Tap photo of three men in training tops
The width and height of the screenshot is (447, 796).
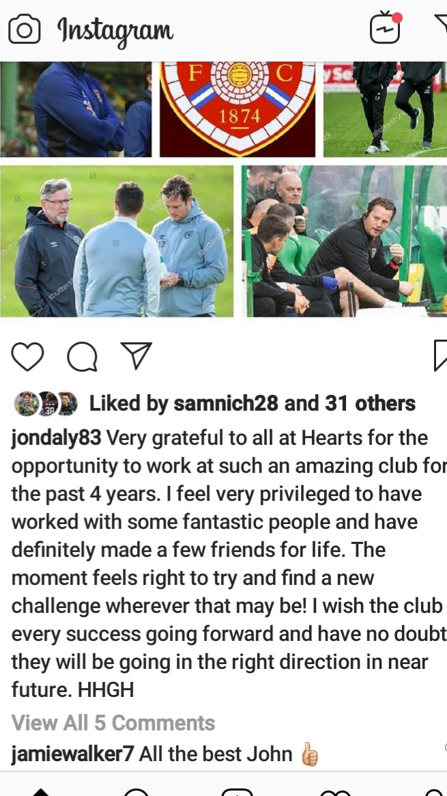coord(117,241)
